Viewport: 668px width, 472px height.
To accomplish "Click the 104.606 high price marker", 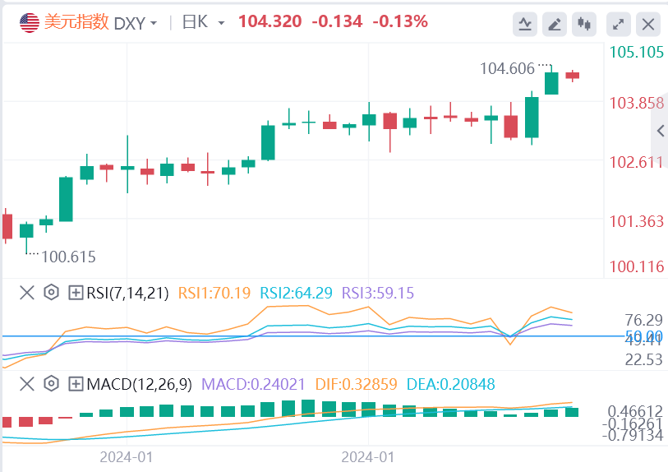I will [507, 68].
